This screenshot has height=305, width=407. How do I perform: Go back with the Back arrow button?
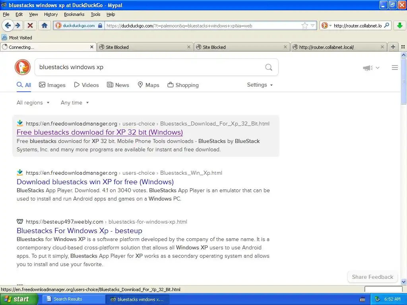point(8,25)
